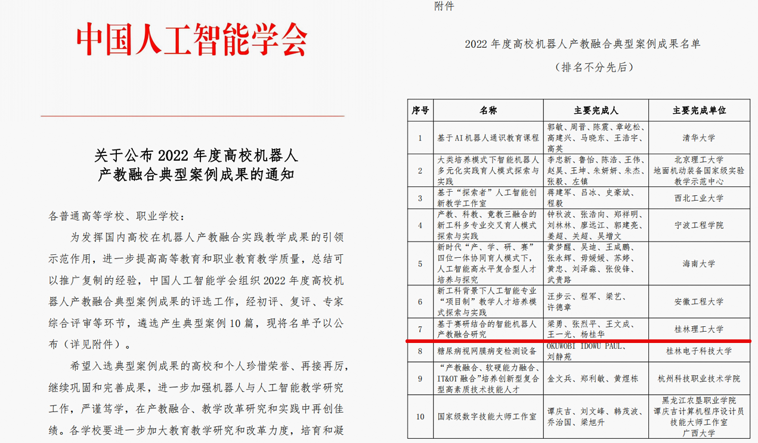This screenshot has height=443, width=758.
Task: Select the 西北工业大学 unit cell
Action: 699,198
